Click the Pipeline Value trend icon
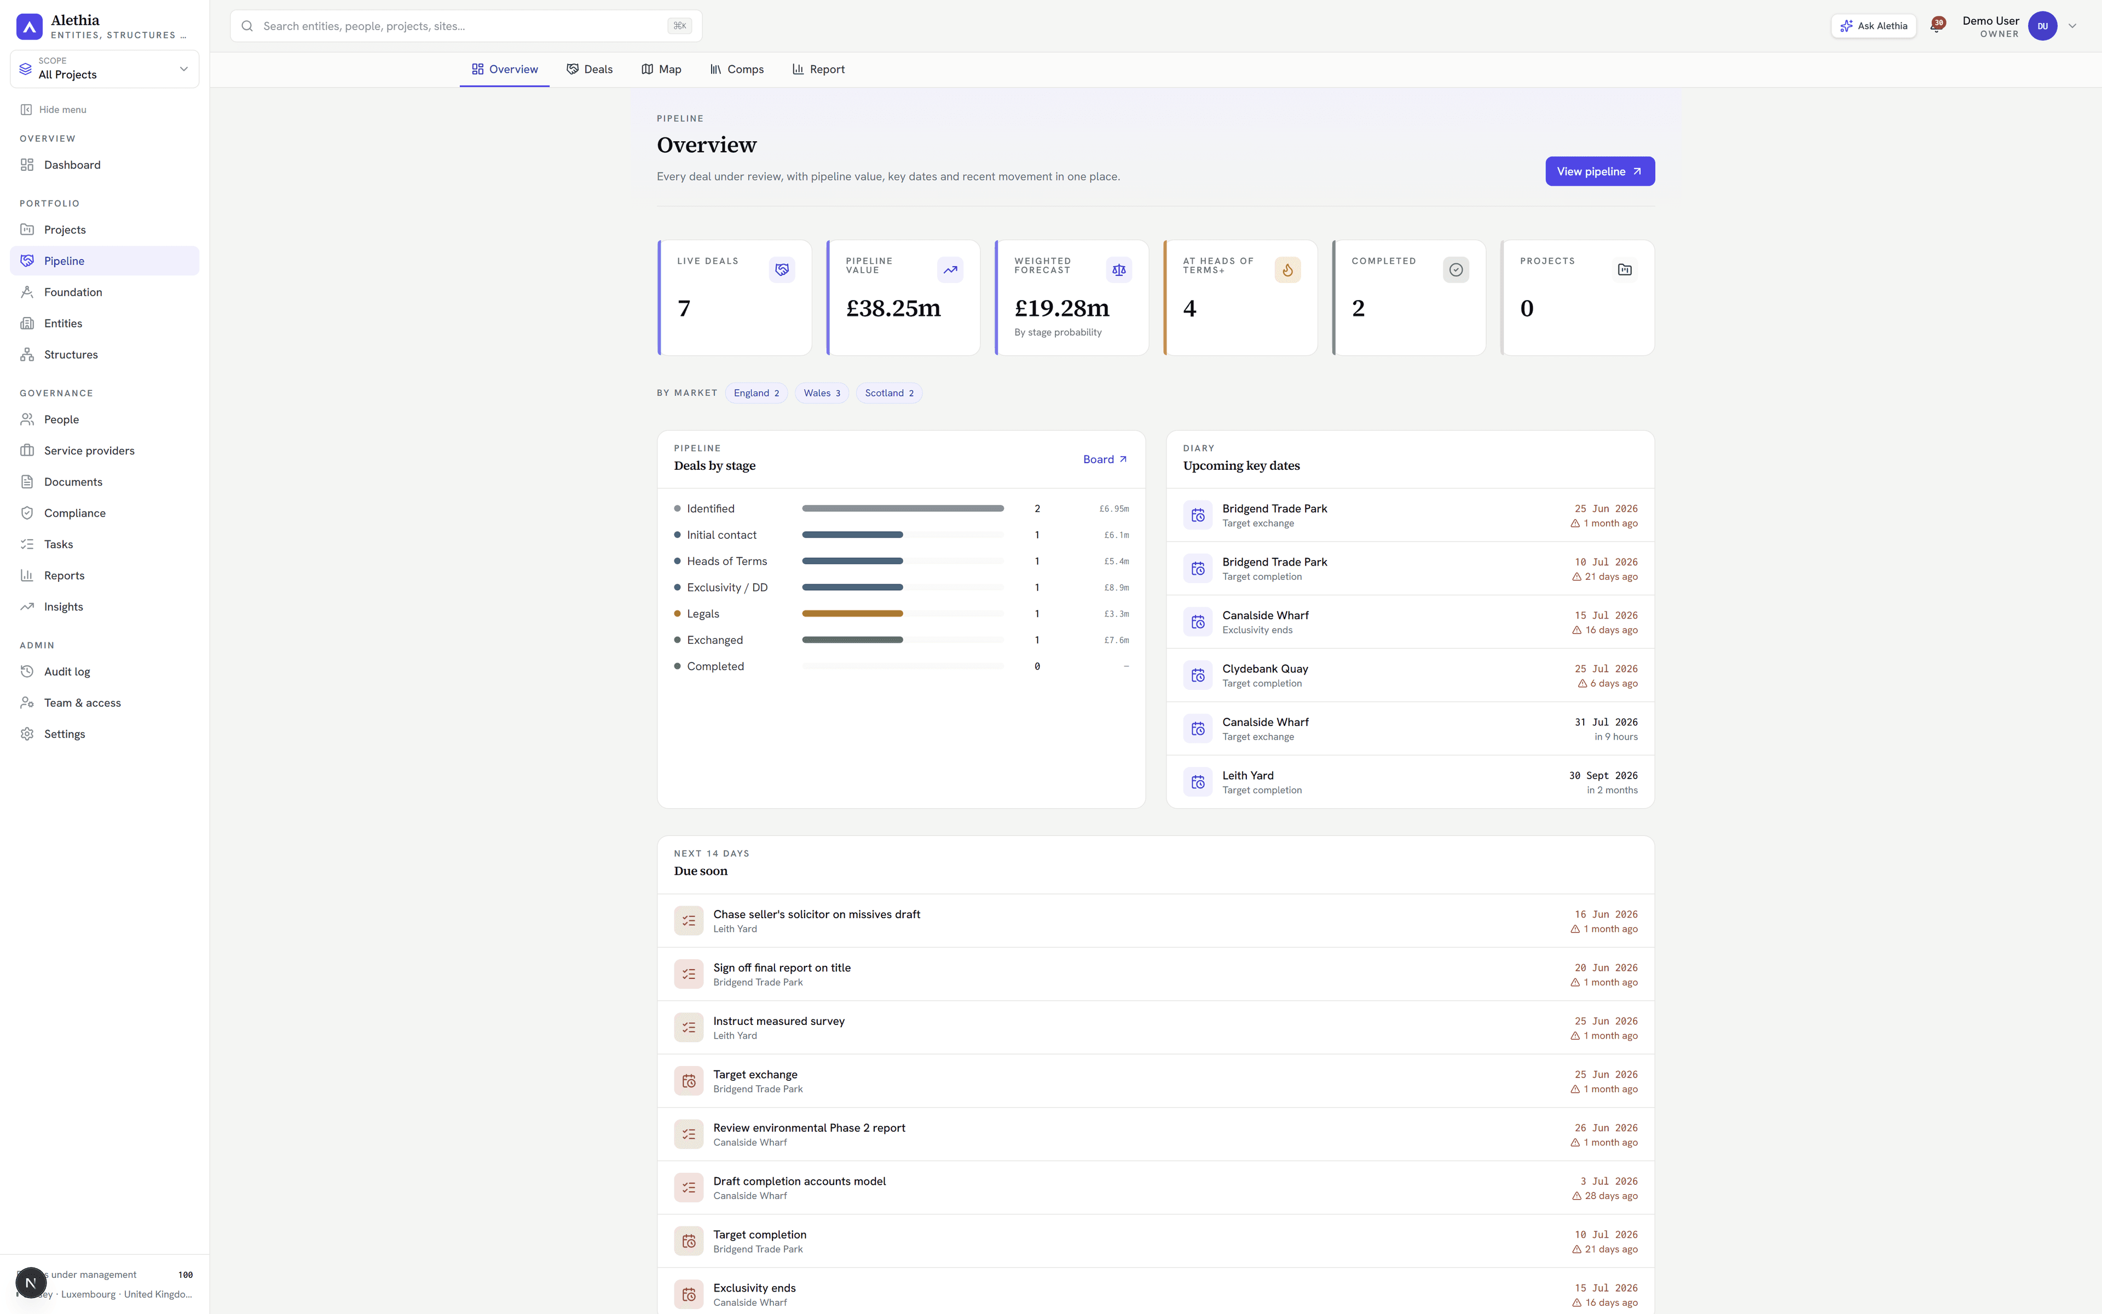 tap(950, 269)
